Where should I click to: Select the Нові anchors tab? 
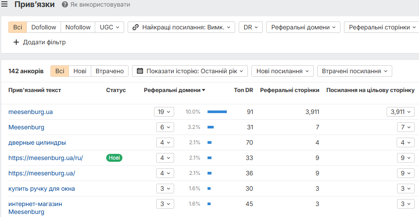(80, 71)
